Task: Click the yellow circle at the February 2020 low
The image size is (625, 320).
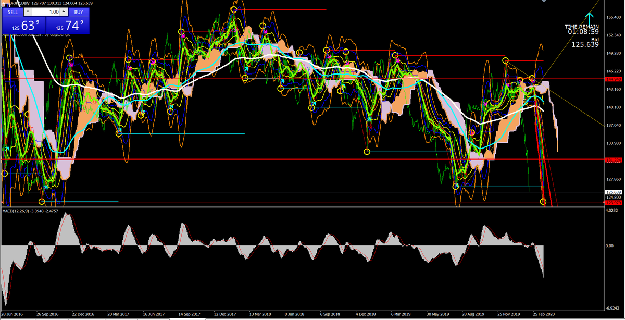Action: (544, 202)
